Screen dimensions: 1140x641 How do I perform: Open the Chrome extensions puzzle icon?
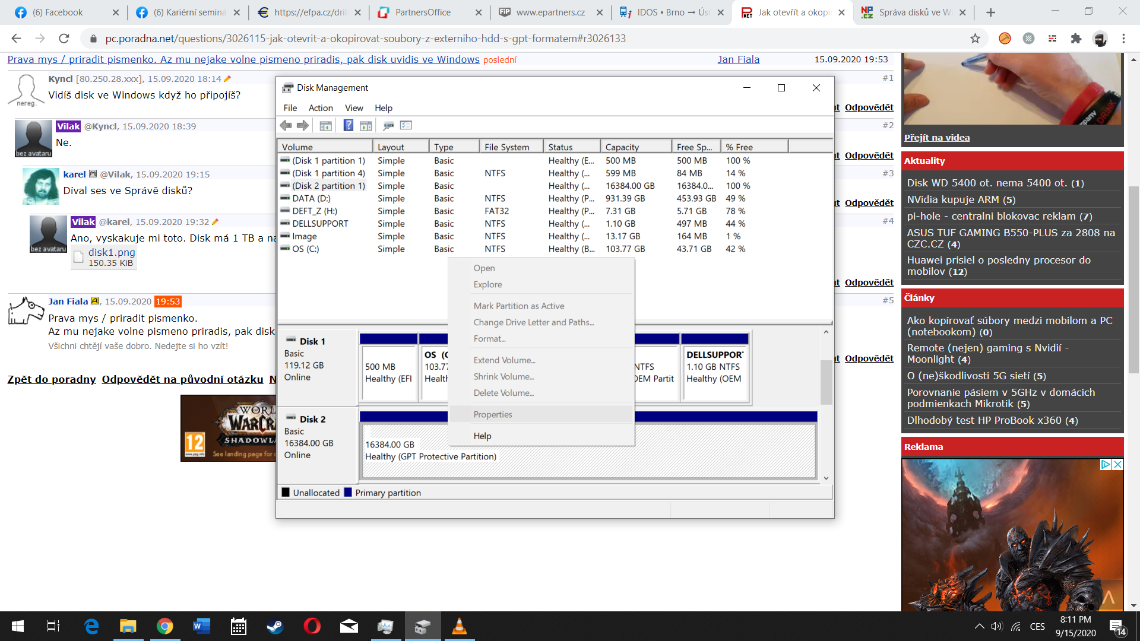[x=1076, y=39]
